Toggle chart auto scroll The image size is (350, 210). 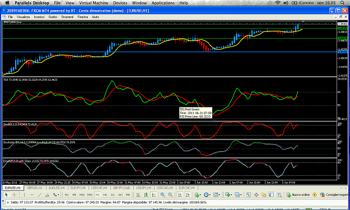pyautogui.click(x=180, y=195)
